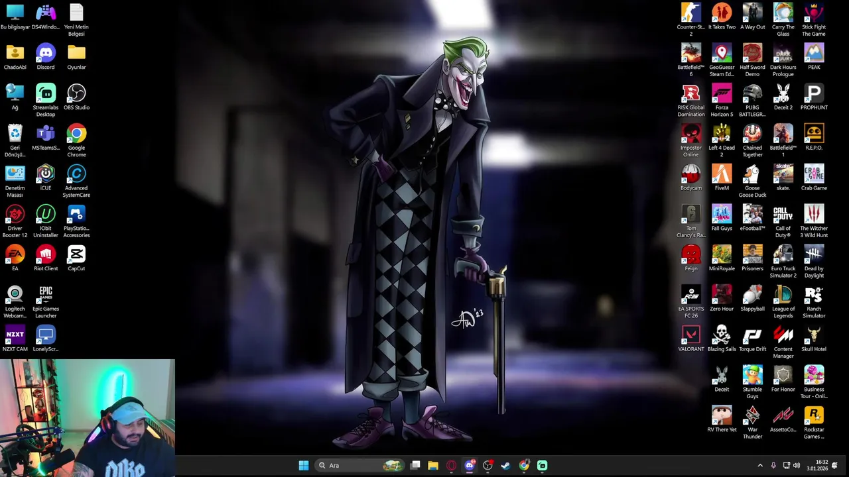Open the MSTeams desktop shortcut
The width and height of the screenshot is (849, 477).
[x=46, y=134]
